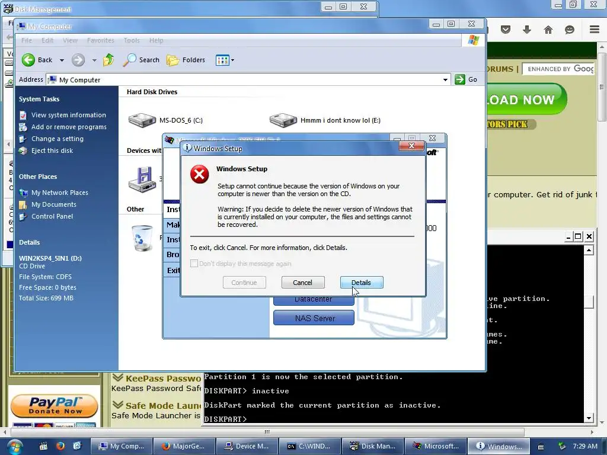Click the Firefox home icon
Screen dimensions: 607x455
tap(548, 30)
